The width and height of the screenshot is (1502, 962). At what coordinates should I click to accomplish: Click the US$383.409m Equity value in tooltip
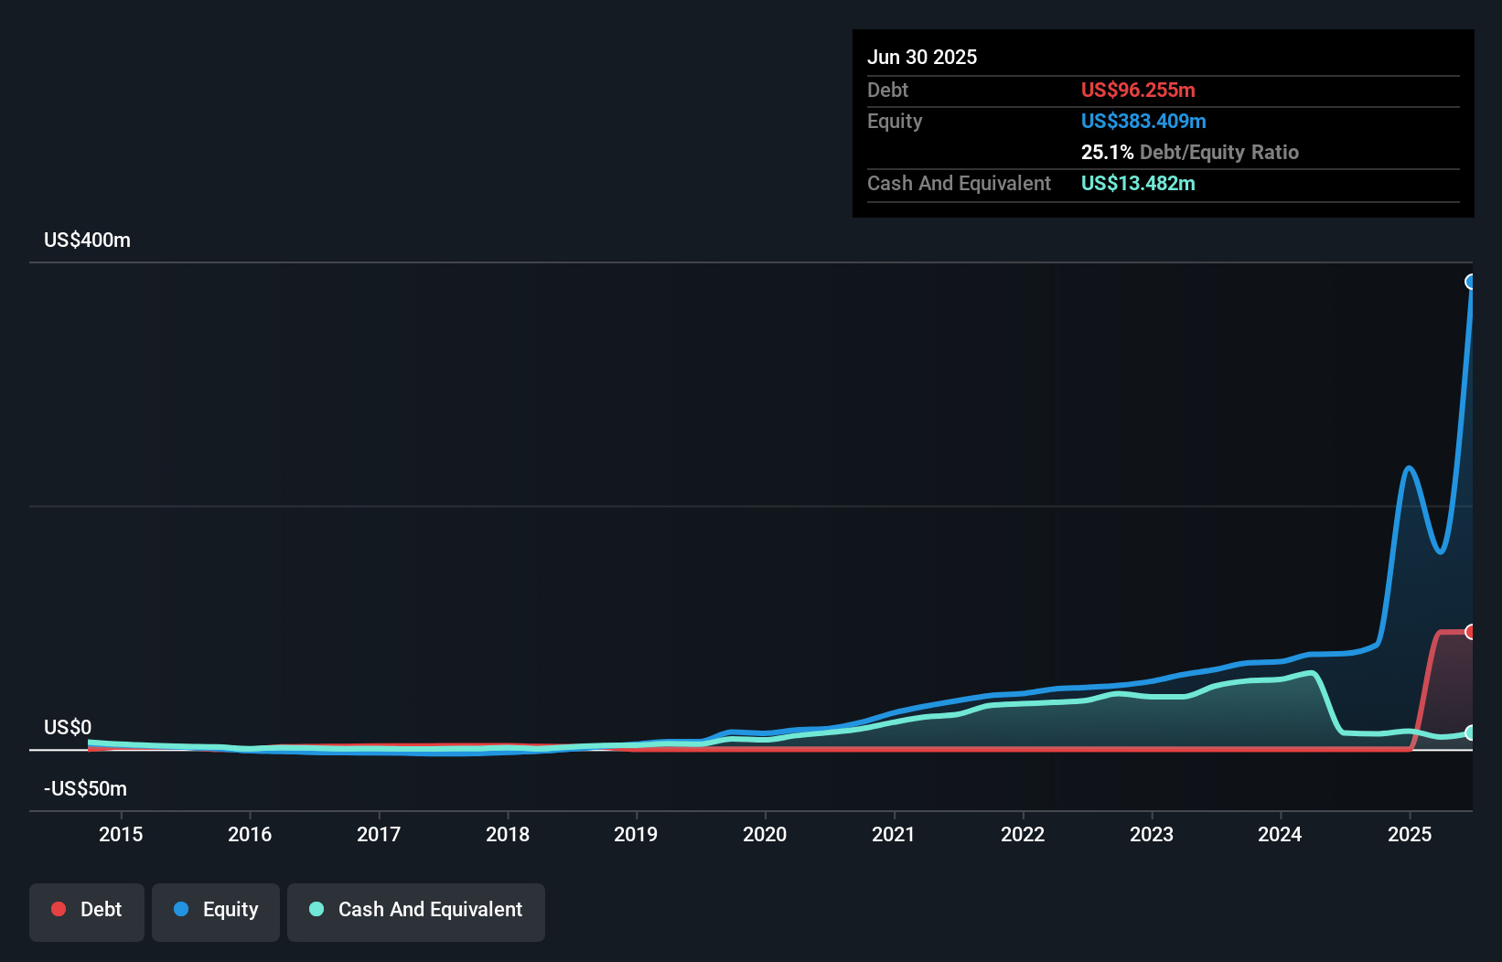tap(1143, 121)
